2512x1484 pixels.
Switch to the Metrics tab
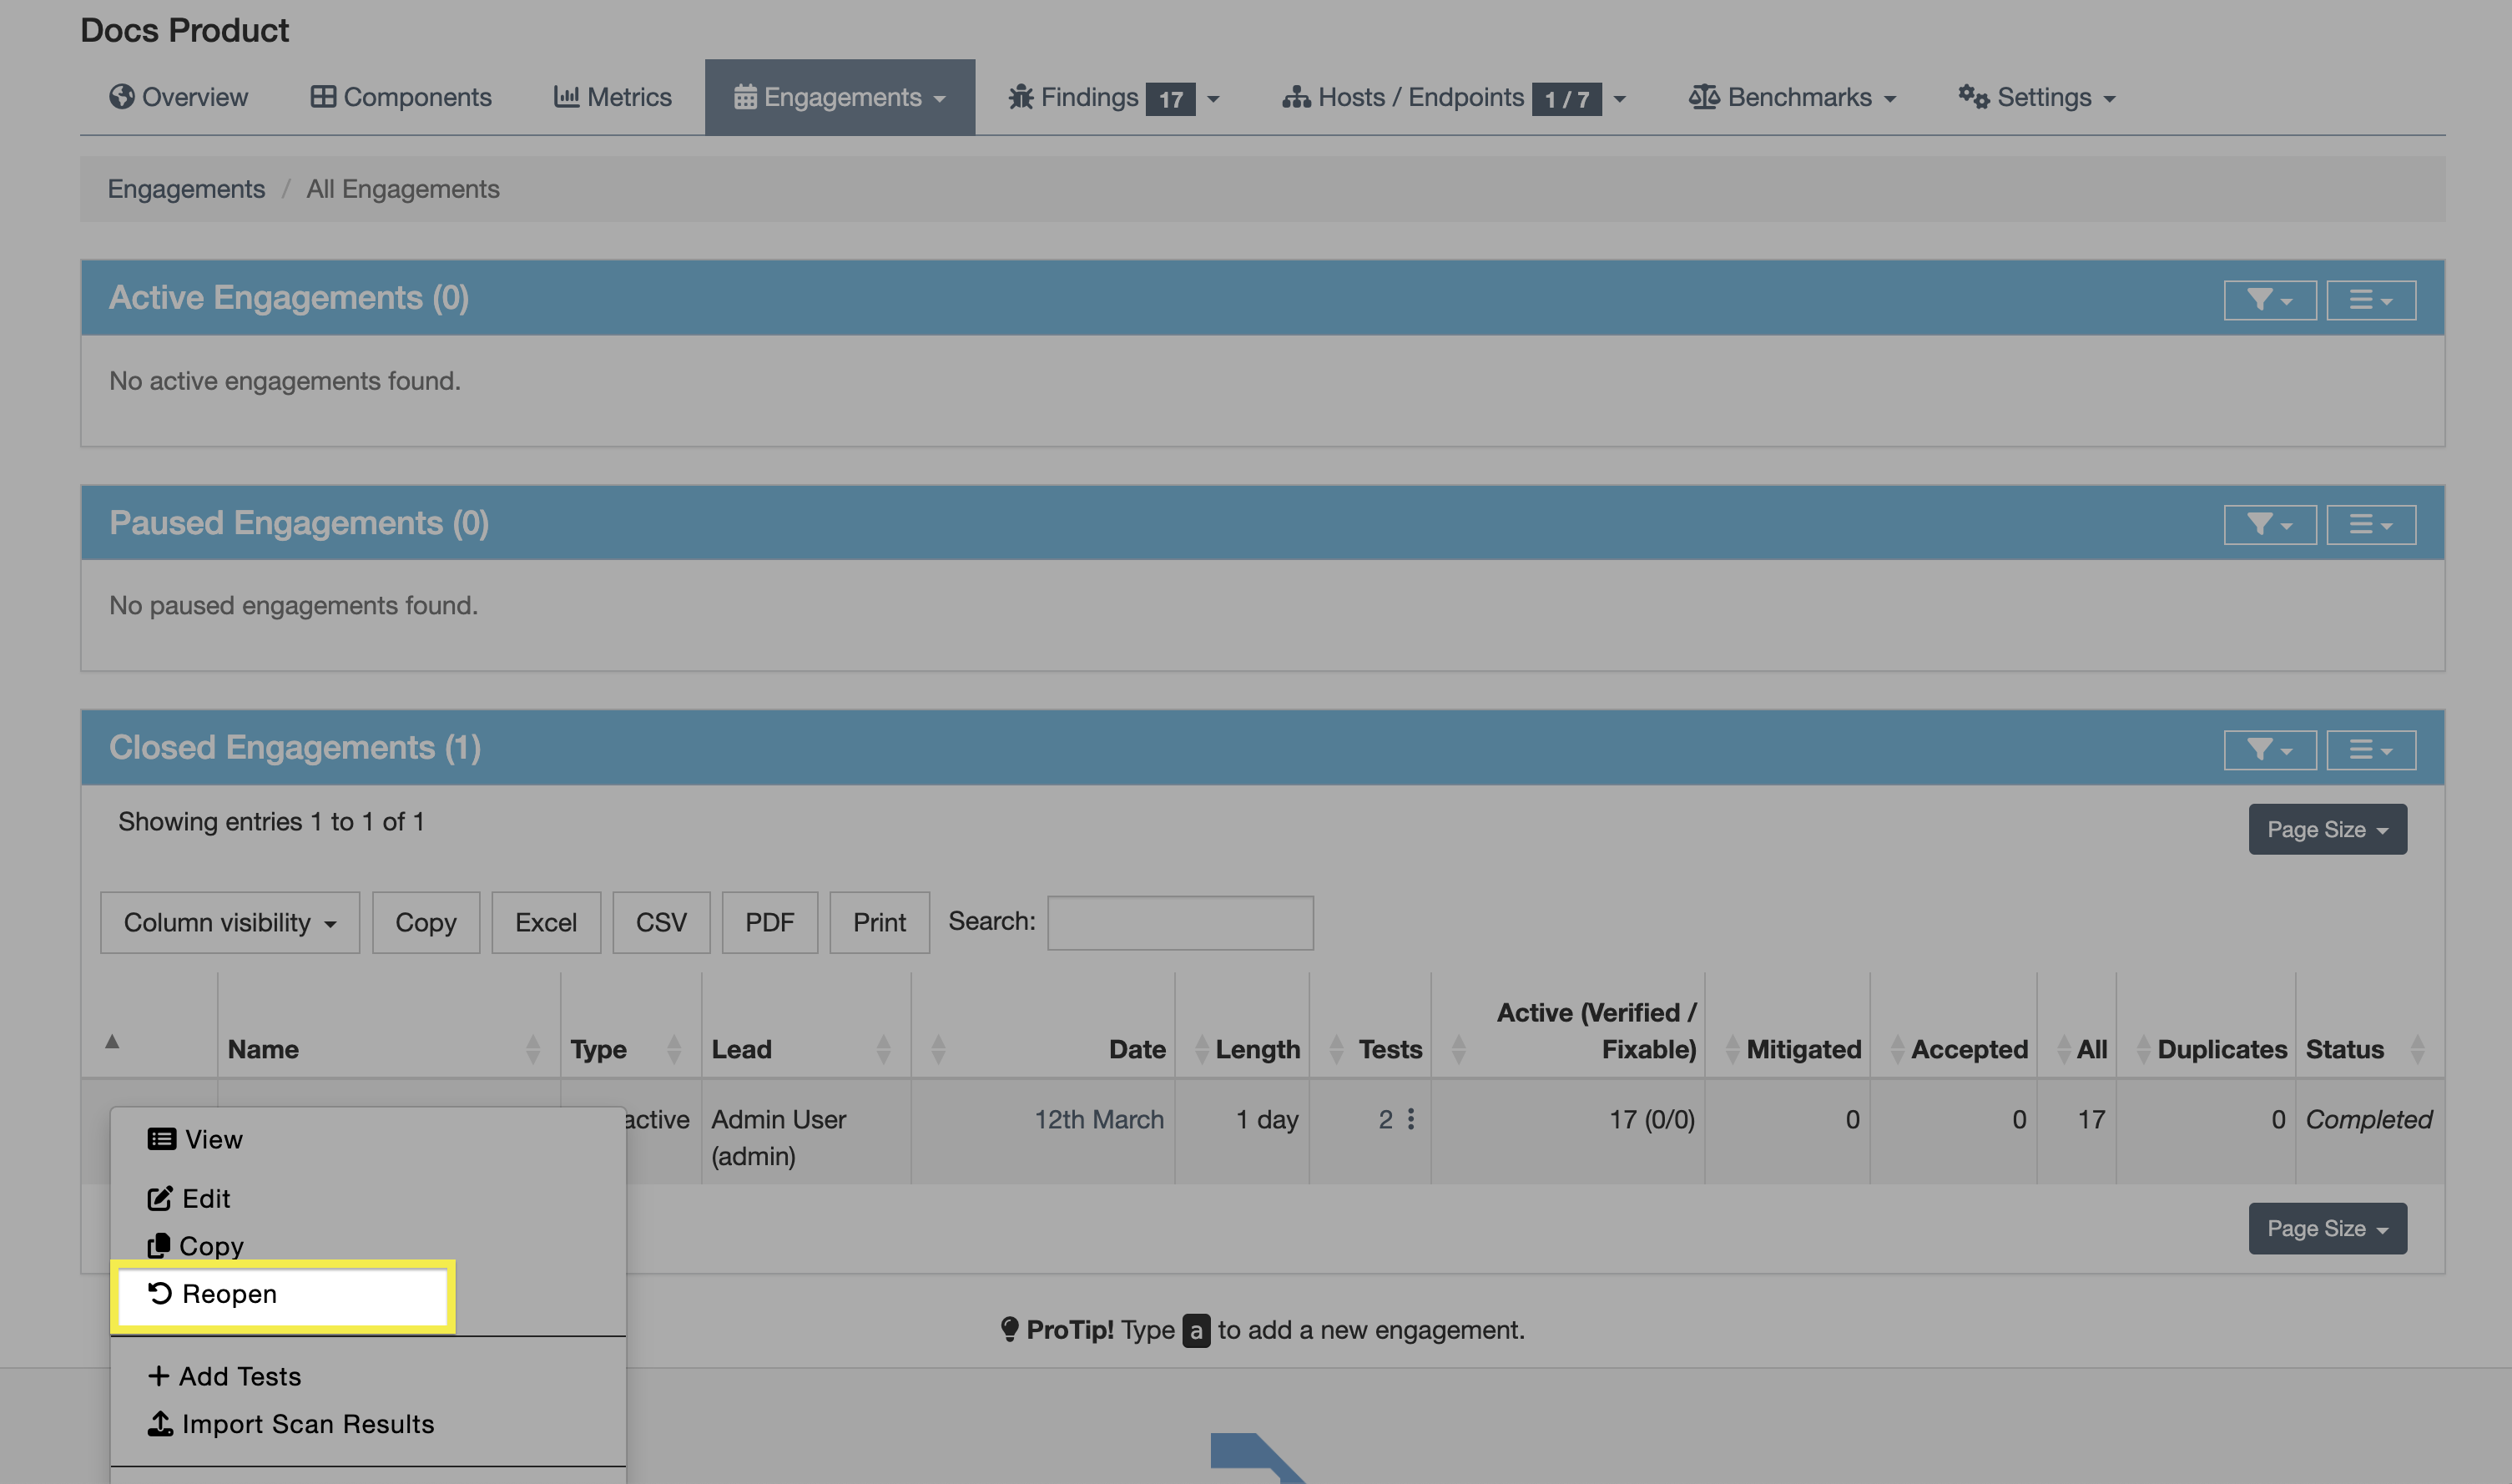click(613, 97)
